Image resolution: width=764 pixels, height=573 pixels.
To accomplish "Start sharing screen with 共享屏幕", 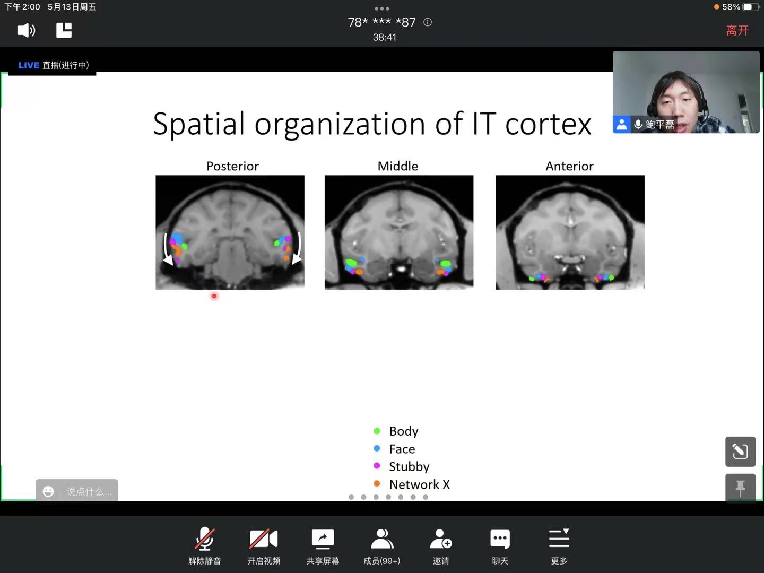I will pos(323,545).
